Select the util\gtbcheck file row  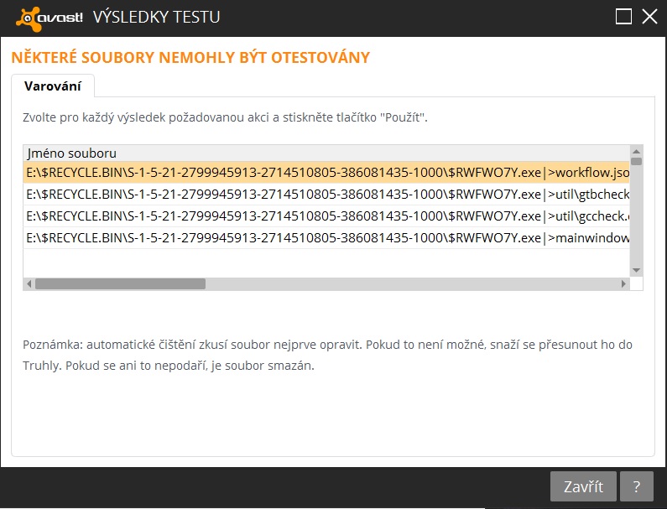pyautogui.click(x=326, y=195)
